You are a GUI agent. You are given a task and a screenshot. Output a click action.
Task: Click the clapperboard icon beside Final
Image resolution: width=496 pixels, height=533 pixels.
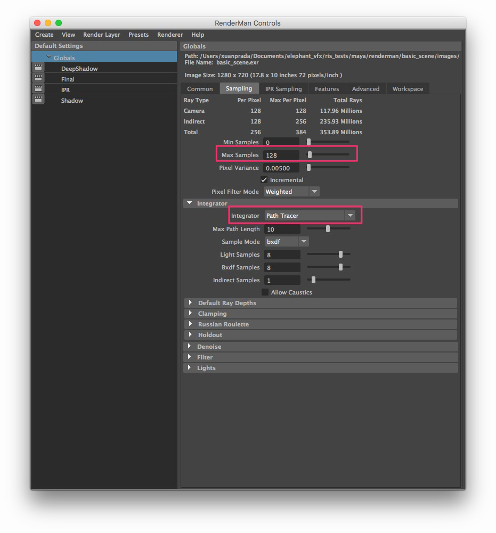pos(38,78)
